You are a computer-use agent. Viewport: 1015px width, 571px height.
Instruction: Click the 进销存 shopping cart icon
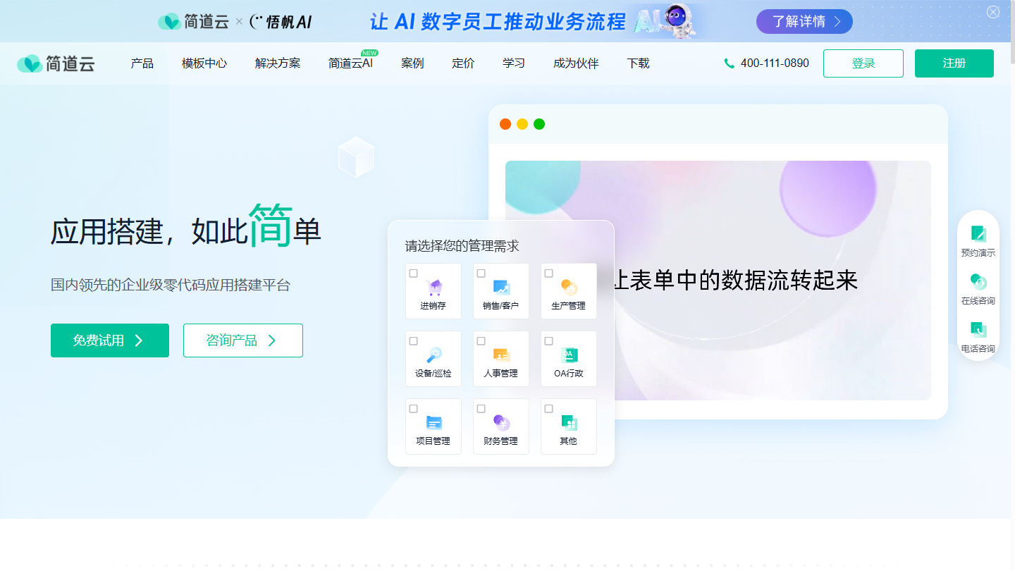pyautogui.click(x=434, y=288)
